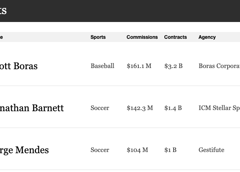Select Baseball sport cell for Boras
The width and height of the screenshot is (240, 172).
[x=102, y=66]
